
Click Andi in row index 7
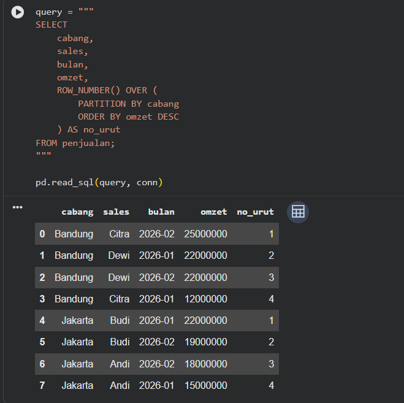pyautogui.click(x=120, y=385)
